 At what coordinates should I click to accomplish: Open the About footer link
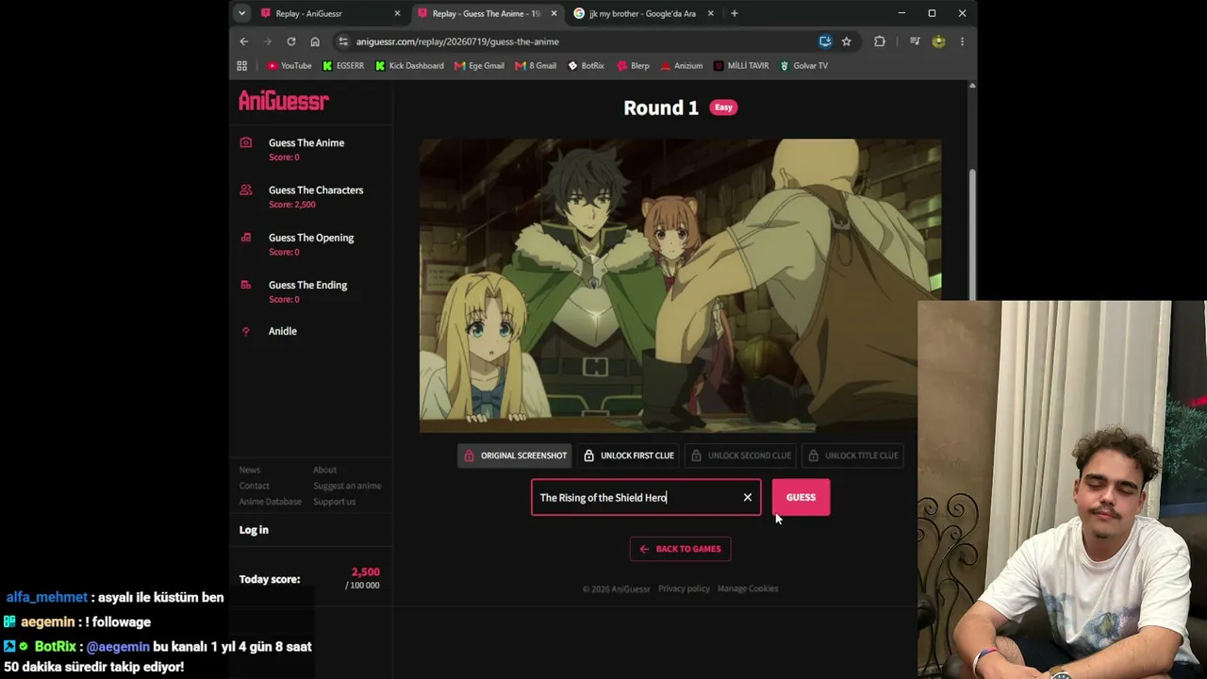tap(324, 470)
